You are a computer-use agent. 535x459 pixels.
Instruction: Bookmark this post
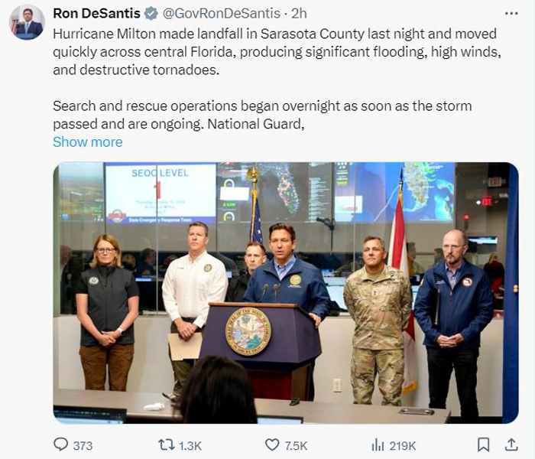pyautogui.click(x=483, y=445)
